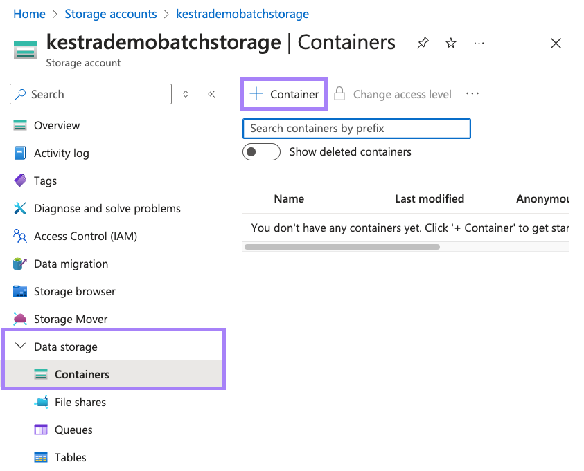Open the Overview icon in sidebar

[20, 125]
